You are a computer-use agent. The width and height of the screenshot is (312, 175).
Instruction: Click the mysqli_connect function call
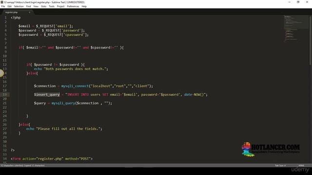[75, 86]
